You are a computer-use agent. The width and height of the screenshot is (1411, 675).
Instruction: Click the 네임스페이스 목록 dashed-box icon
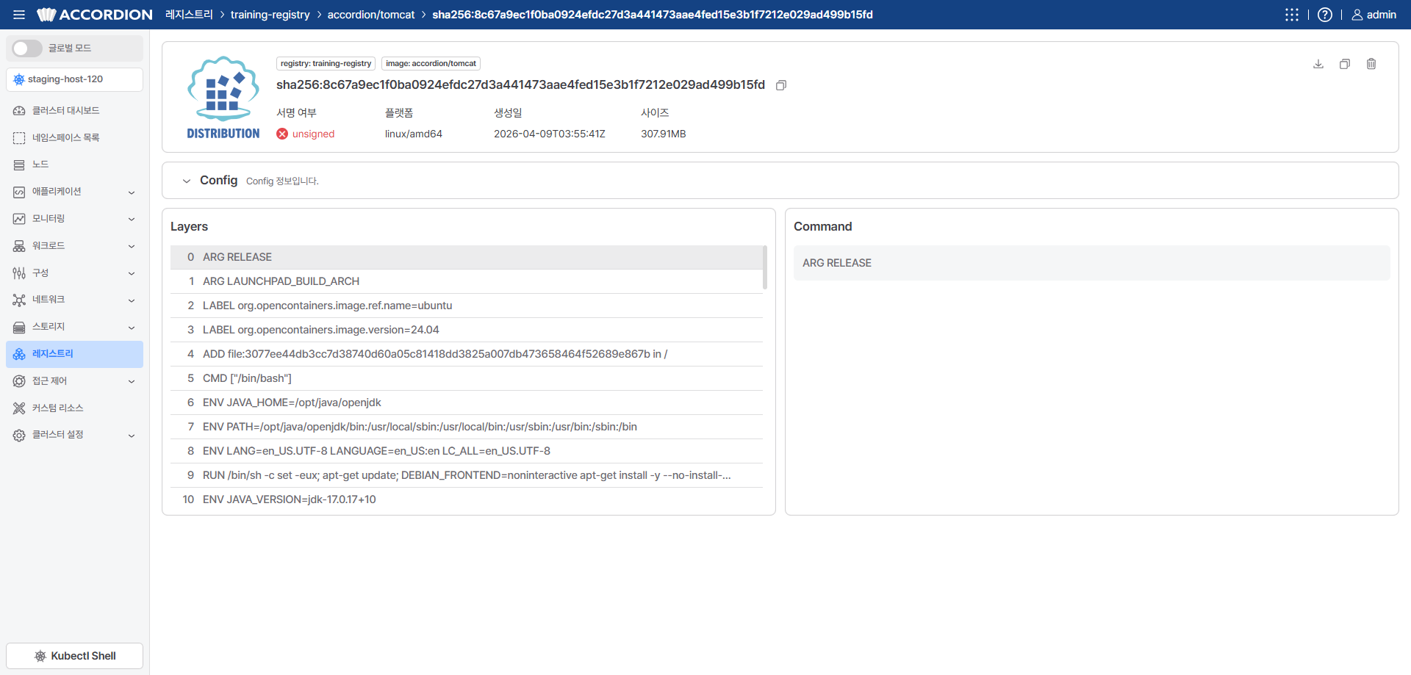(x=19, y=138)
